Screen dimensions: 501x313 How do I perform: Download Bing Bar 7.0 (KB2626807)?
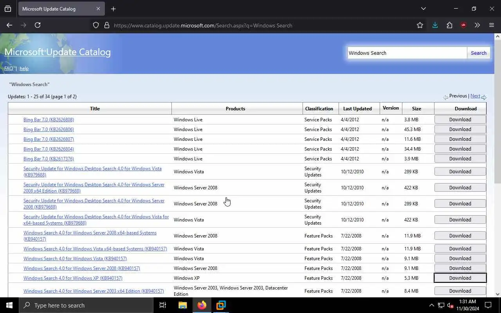pos(460,139)
